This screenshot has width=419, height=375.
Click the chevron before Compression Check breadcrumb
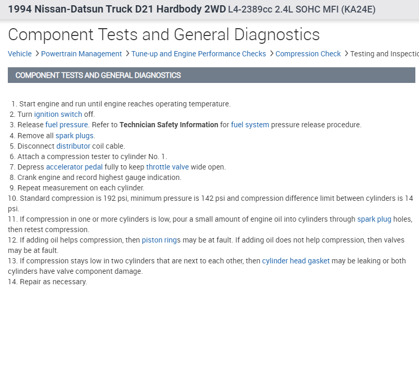[271, 54]
